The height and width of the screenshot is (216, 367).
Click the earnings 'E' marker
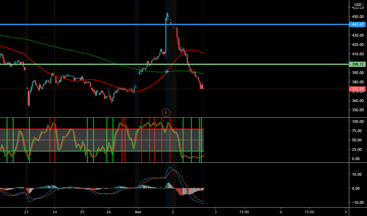tap(166, 113)
